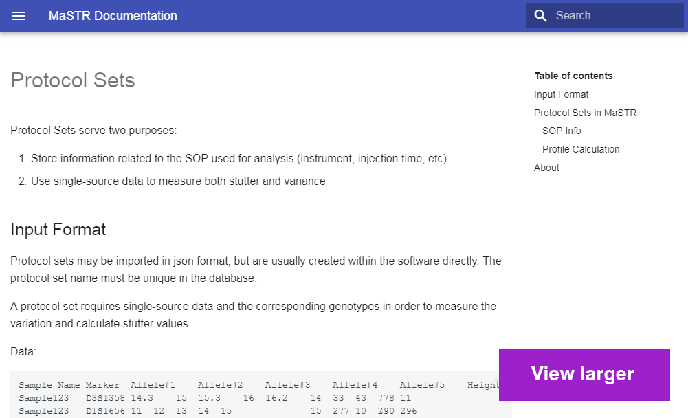
Task: Open Protocol Sets in MaSTR contents link
Action: (585, 113)
